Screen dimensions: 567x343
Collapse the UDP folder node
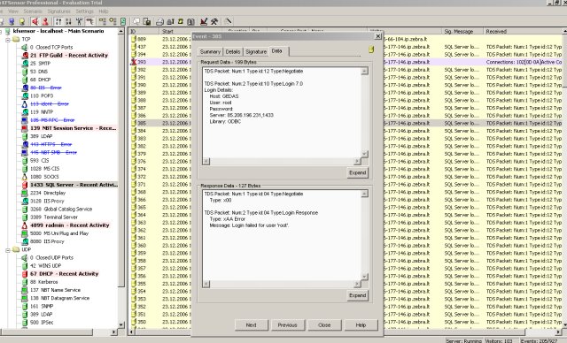tap(8, 250)
